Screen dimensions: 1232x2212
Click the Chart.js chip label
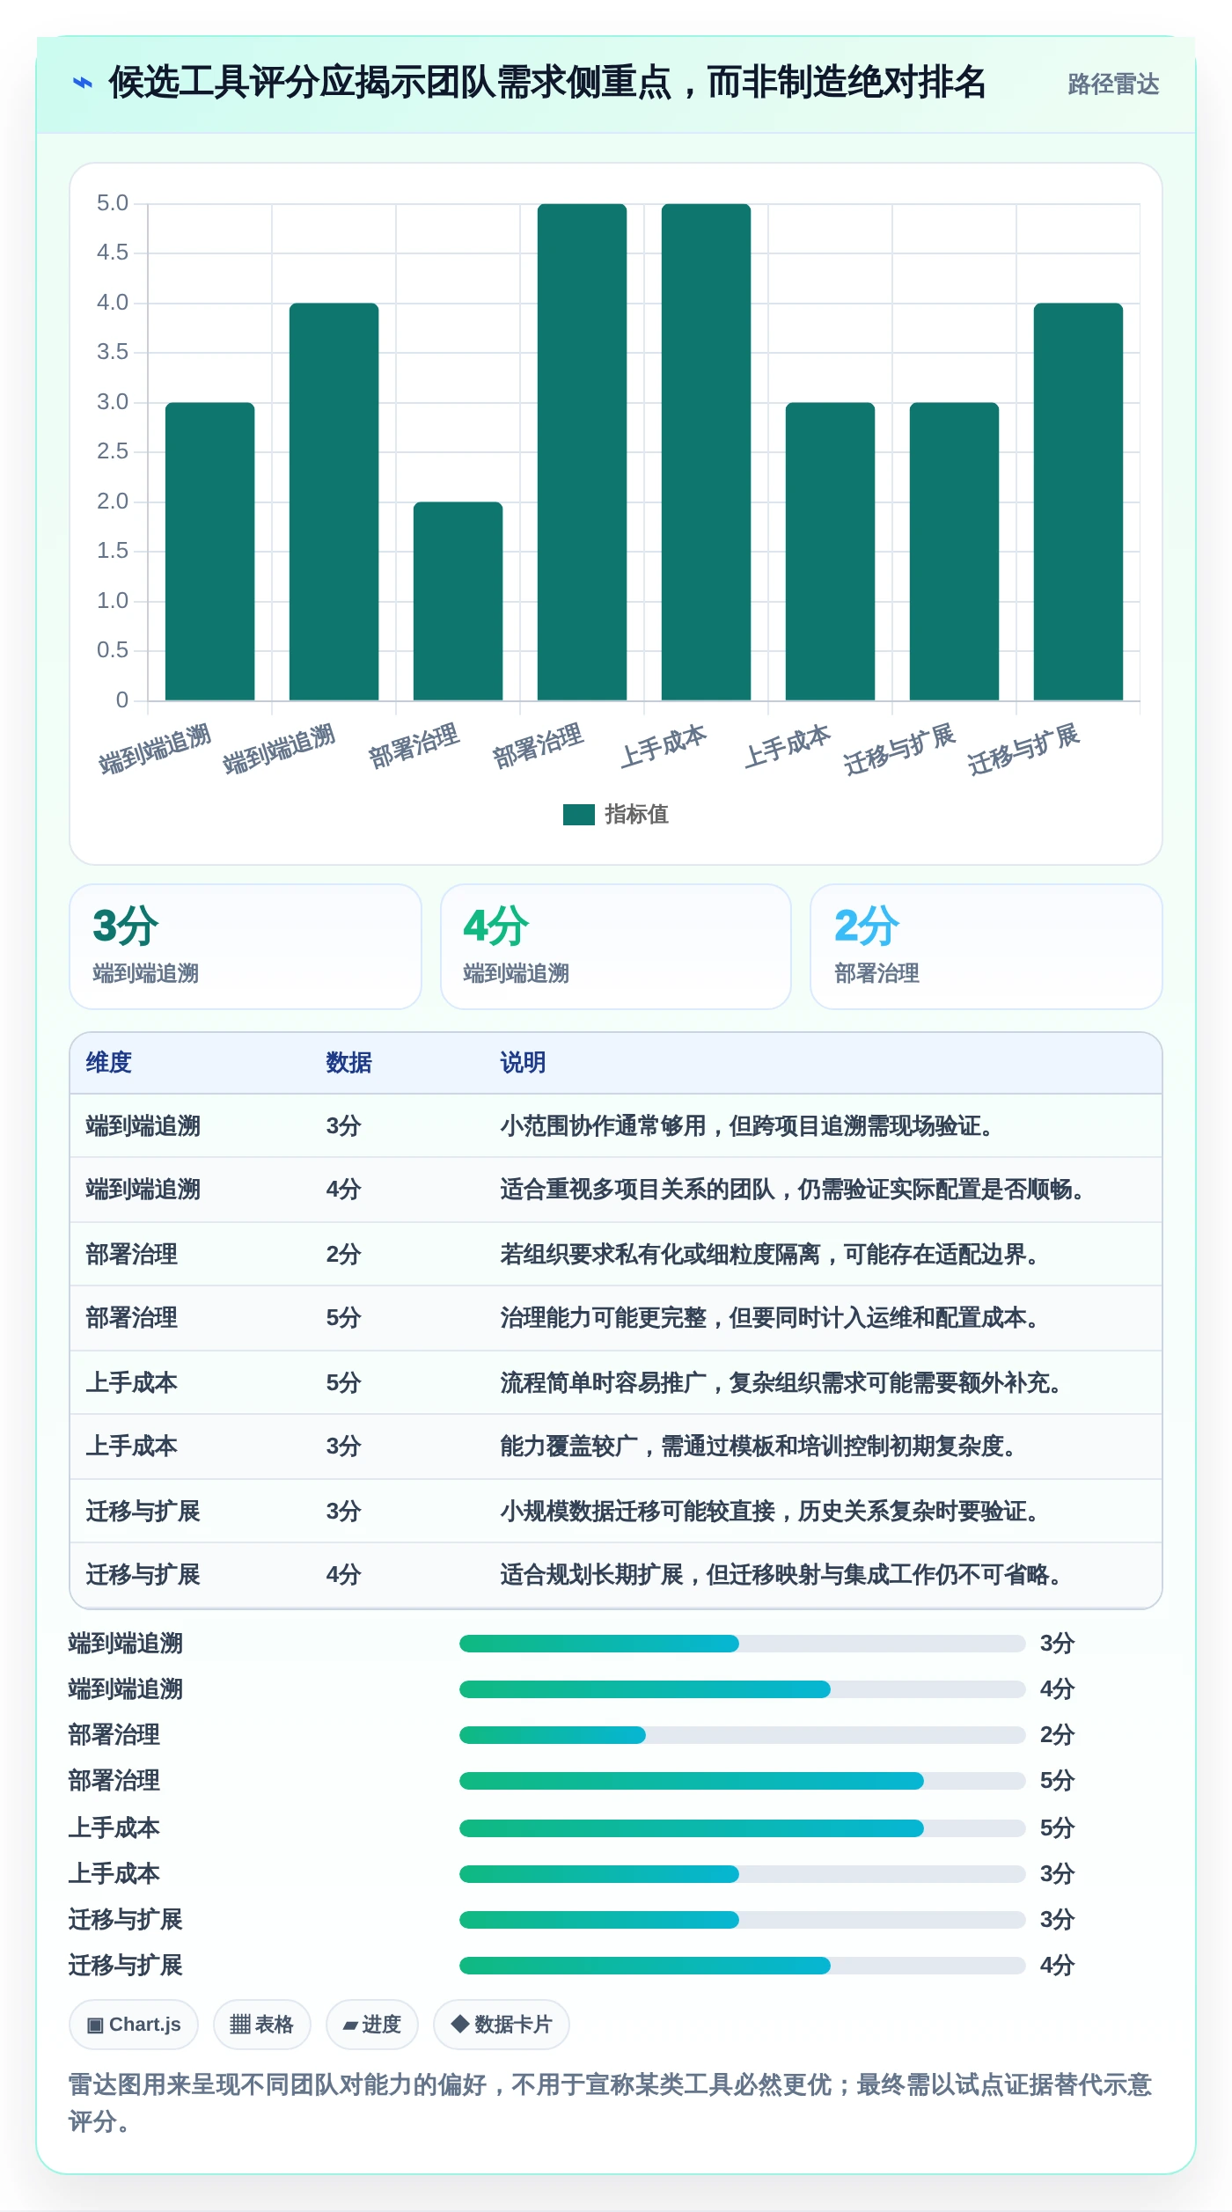145,2025
